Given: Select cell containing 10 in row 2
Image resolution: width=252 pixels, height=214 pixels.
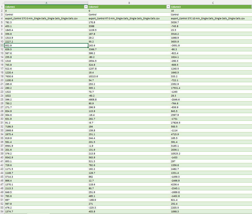Looking at the screenshot, I should point(211,11).
